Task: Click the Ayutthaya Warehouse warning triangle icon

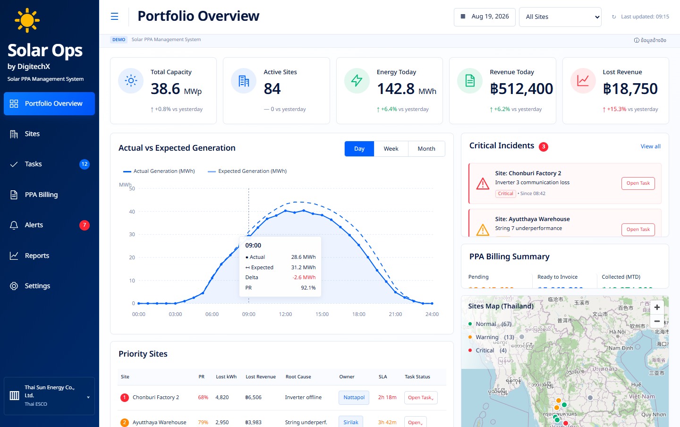Action: (483, 230)
